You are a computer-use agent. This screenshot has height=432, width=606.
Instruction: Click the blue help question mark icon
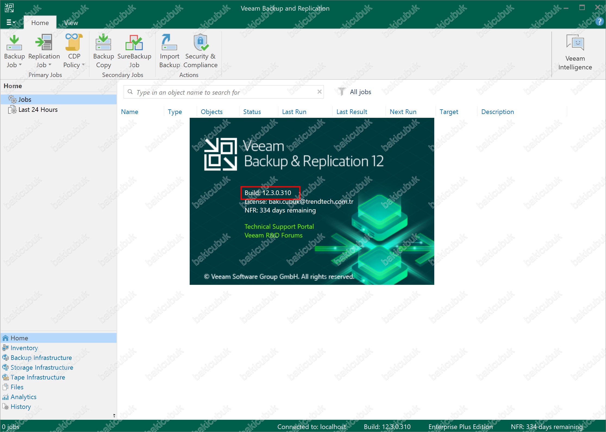[599, 21]
